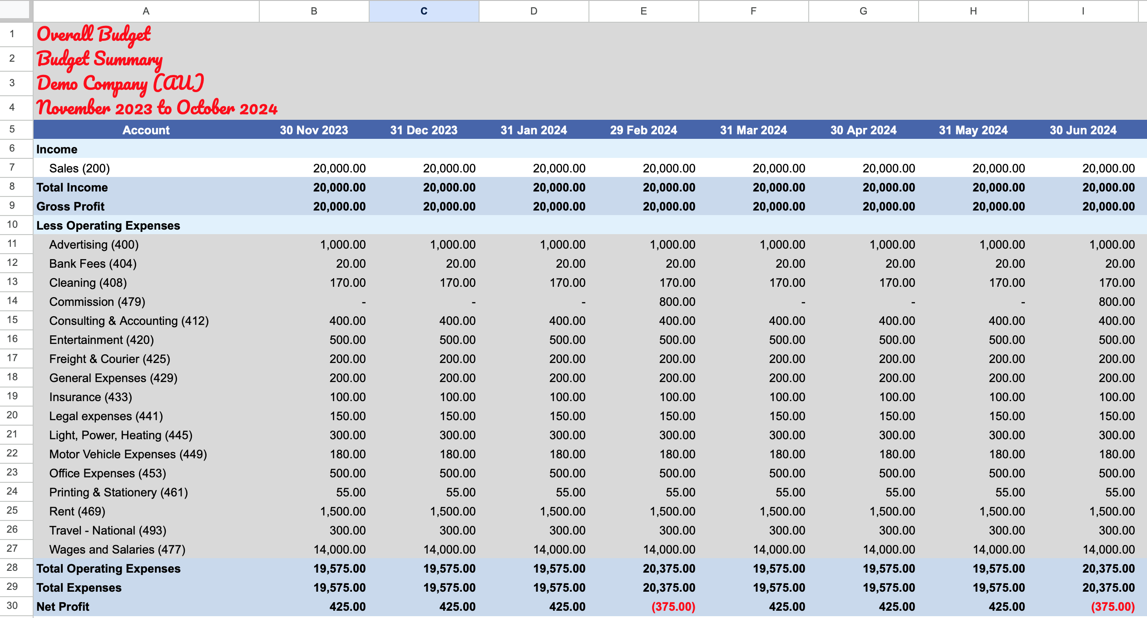This screenshot has height=618, width=1147.
Task: Select the 'Cleaning (408)' cell
Action: click(x=146, y=283)
